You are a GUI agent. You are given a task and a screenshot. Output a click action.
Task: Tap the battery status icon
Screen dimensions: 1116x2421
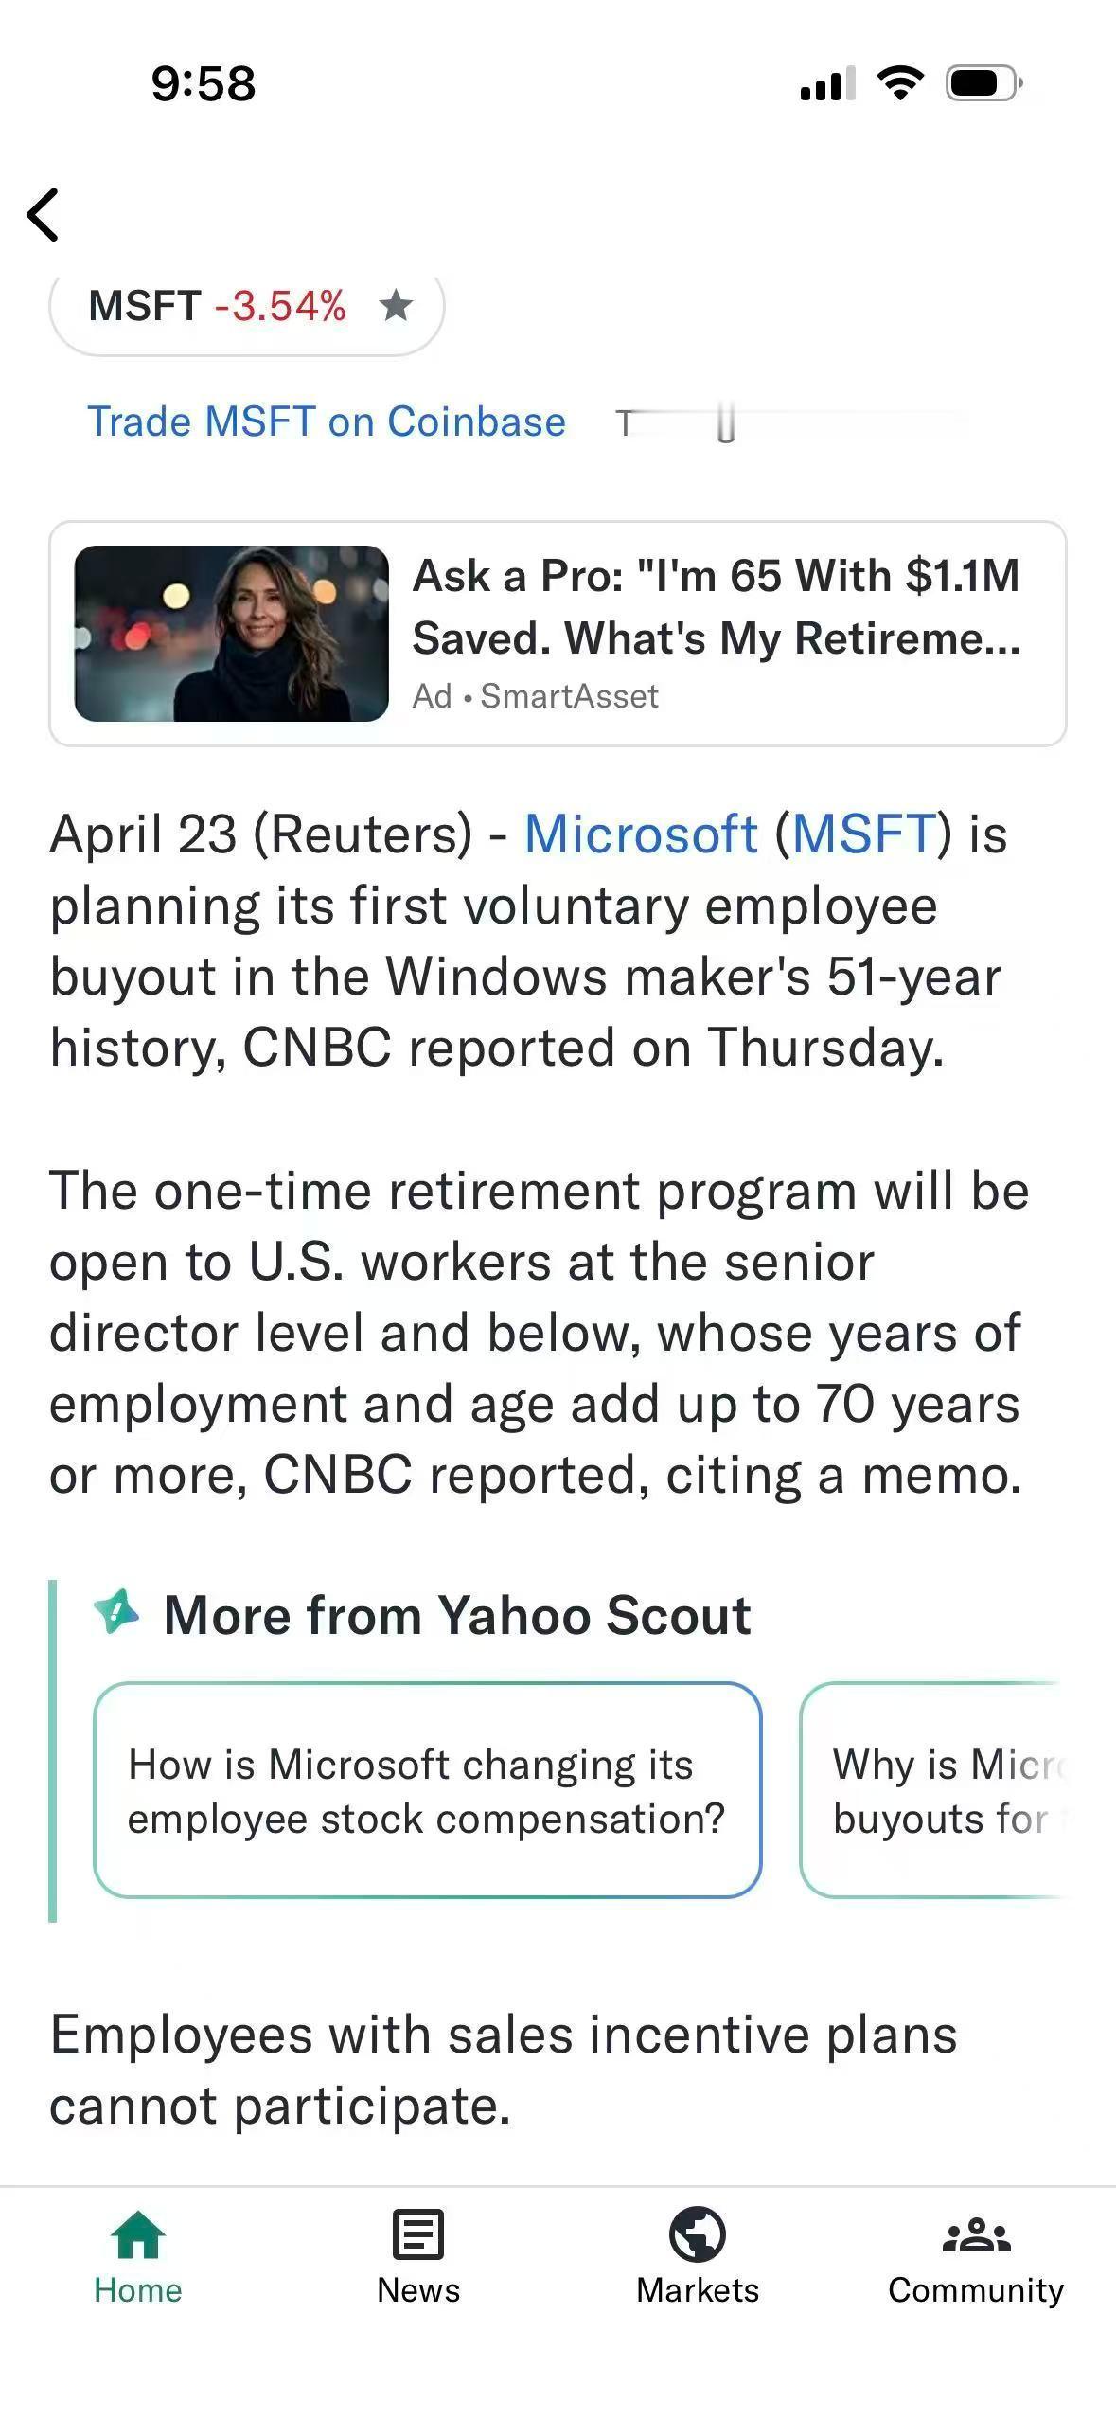[983, 83]
